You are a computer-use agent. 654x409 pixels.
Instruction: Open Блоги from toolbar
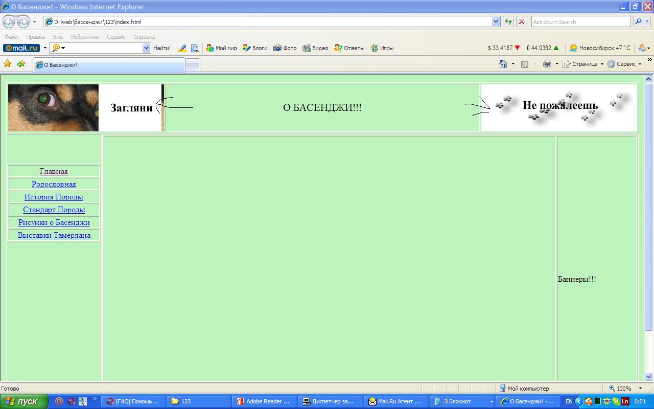tap(255, 48)
